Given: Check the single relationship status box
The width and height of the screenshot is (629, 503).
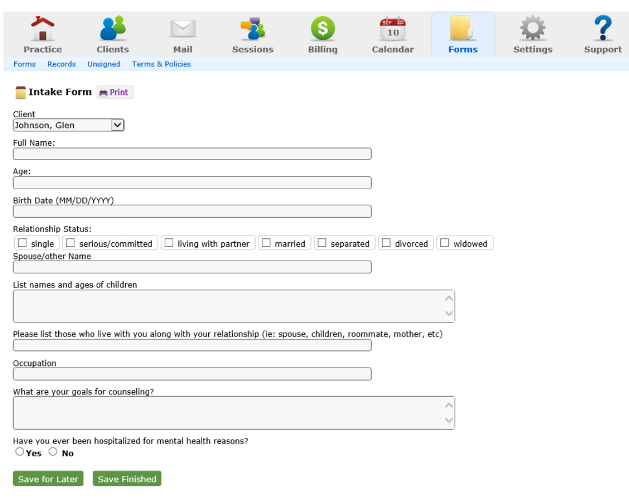Looking at the screenshot, I should (x=22, y=243).
